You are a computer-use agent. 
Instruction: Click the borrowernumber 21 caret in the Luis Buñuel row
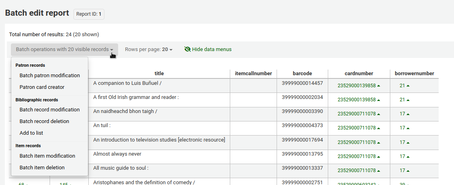coord(408,86)
